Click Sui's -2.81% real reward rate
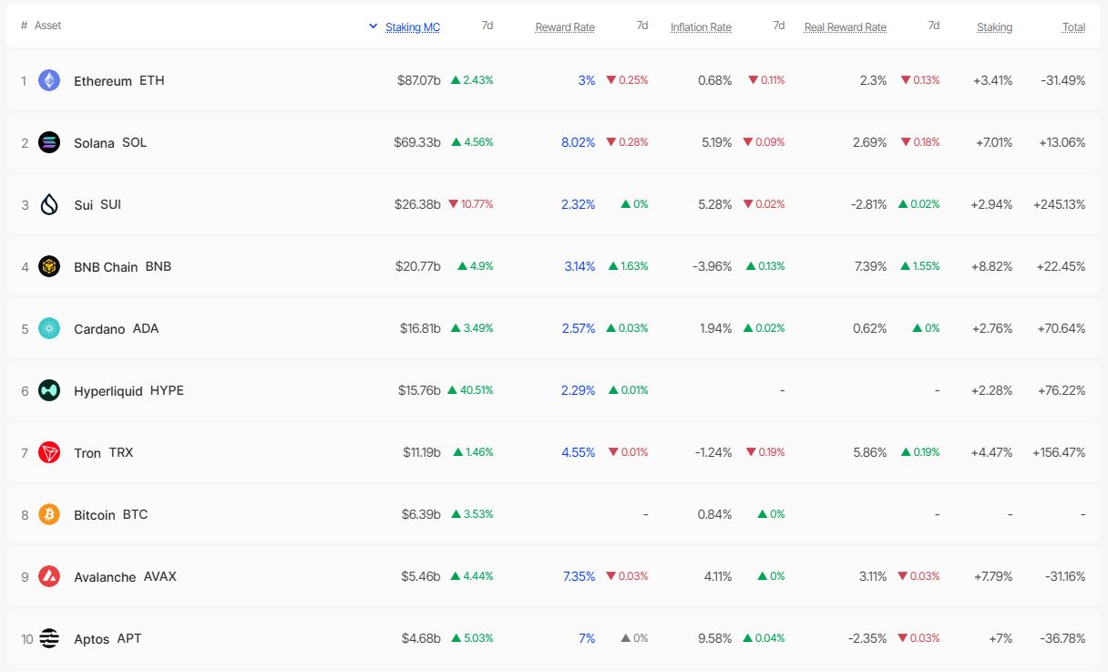The image size is (1108, 672). tap(868, 204)
